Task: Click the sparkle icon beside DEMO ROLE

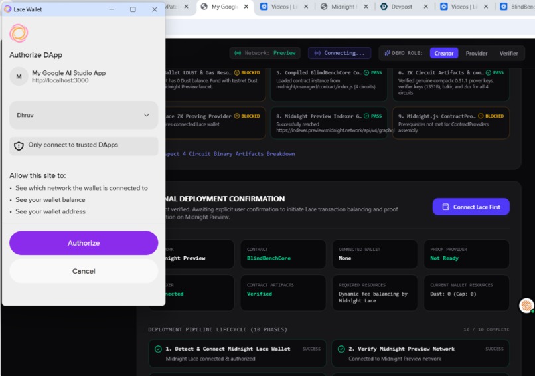Action: click(x=387, y=53)
